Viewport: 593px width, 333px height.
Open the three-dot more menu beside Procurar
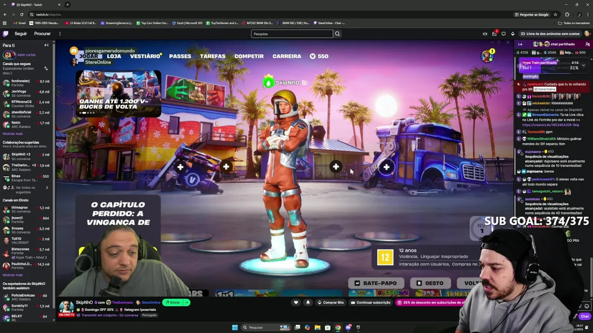click(x=60, y=34)
